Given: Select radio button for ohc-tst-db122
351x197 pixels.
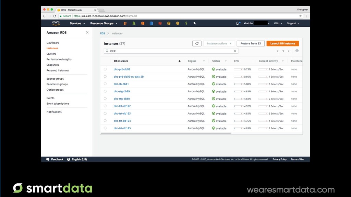Looking at the screenshot, I should click(x=105, y=106).
